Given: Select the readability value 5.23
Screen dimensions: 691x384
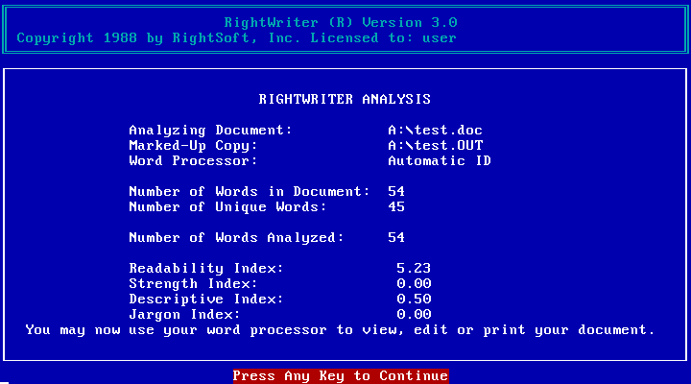Looking at the screenshot, I should [x=414, y=269].
